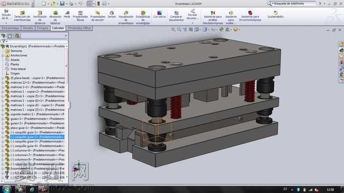Screen dimensions: 344x193
Task: Open the PropertyManager tab in left panel
Action: [x=10, y=36]
